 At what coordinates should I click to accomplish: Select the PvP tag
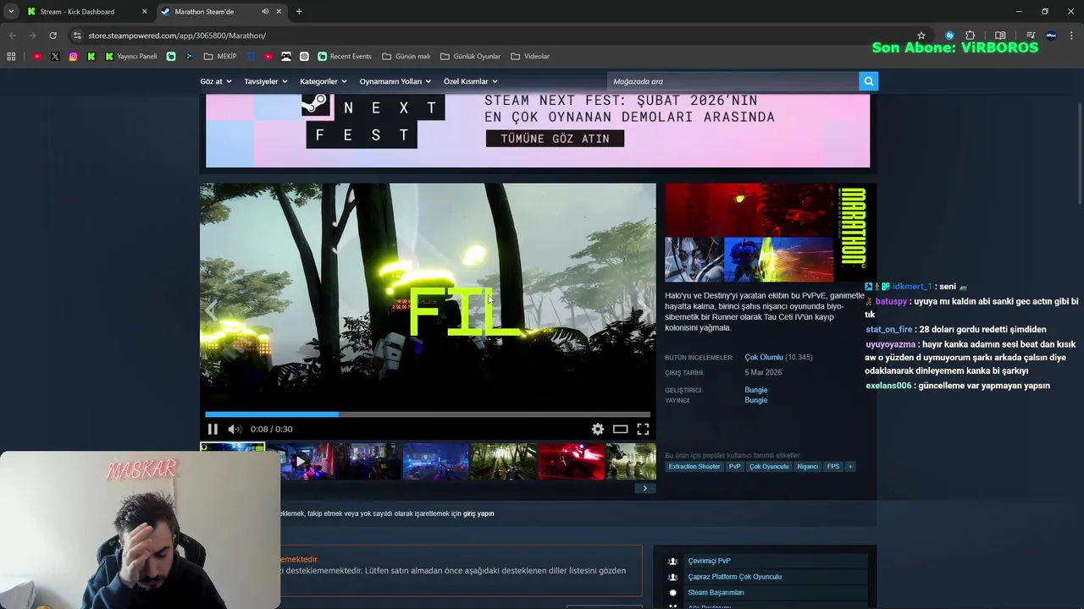(x=734, y=467)
